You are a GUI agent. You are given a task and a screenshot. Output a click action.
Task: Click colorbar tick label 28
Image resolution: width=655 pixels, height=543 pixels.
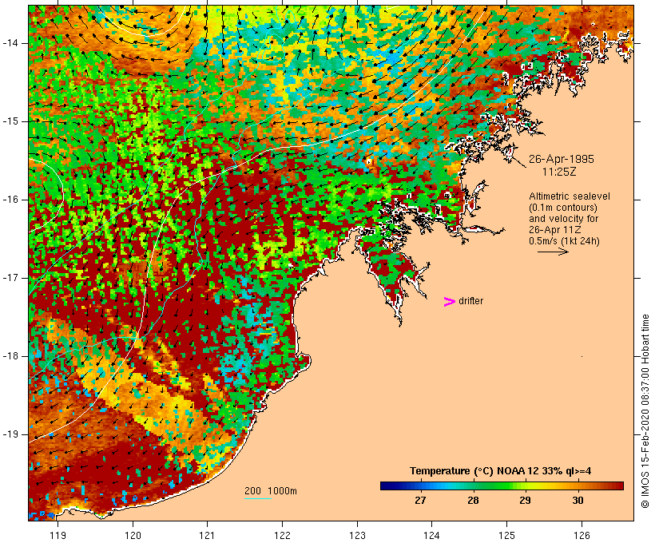point(473,500)
